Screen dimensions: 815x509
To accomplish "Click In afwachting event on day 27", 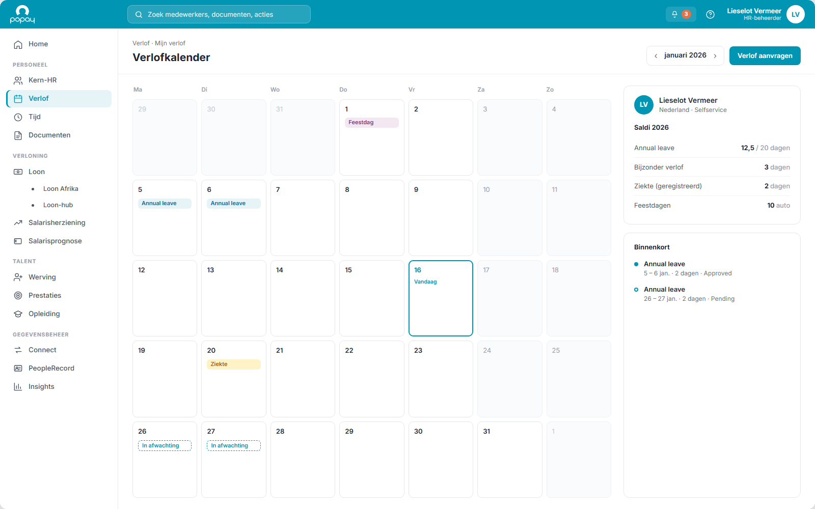I will pyautogui.click(x=234, y=446).
